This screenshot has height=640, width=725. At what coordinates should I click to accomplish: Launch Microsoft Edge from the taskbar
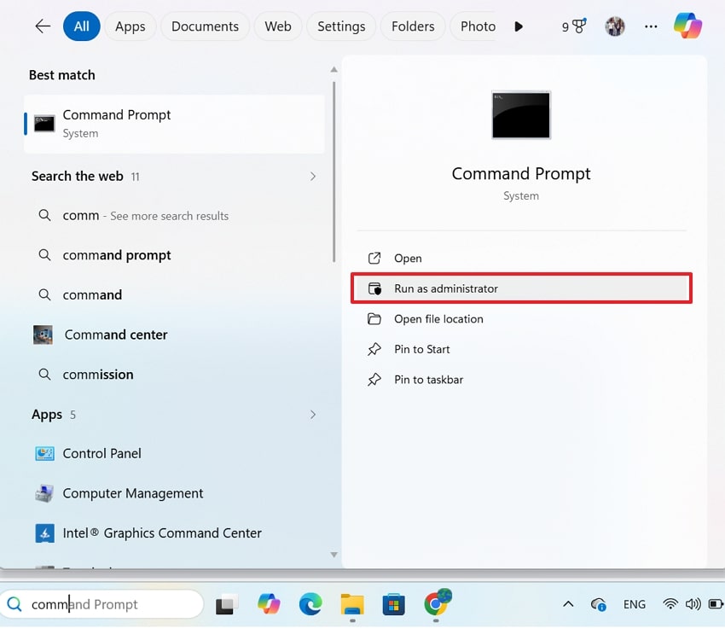click(310, 604)
